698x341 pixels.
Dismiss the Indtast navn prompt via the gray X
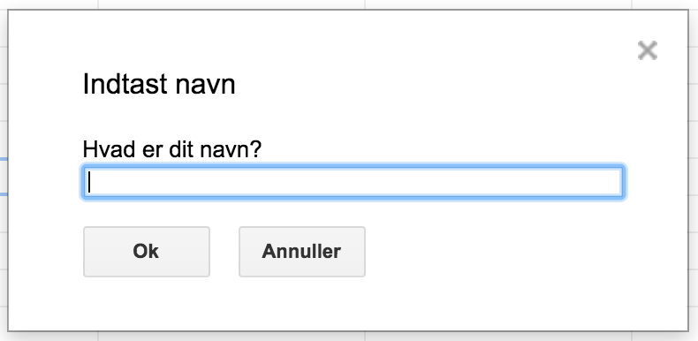[x=648, y=50]
